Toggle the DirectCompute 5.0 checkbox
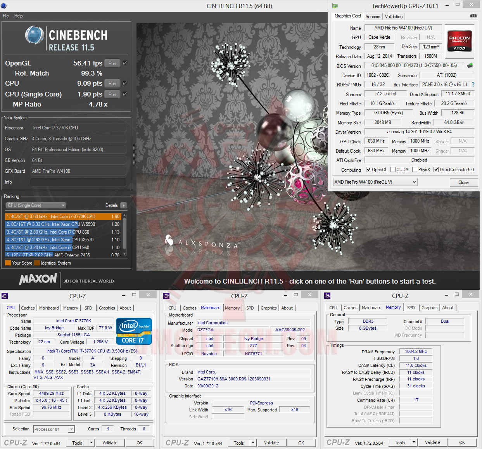This screenshot has height=449, width=482. 436,170
